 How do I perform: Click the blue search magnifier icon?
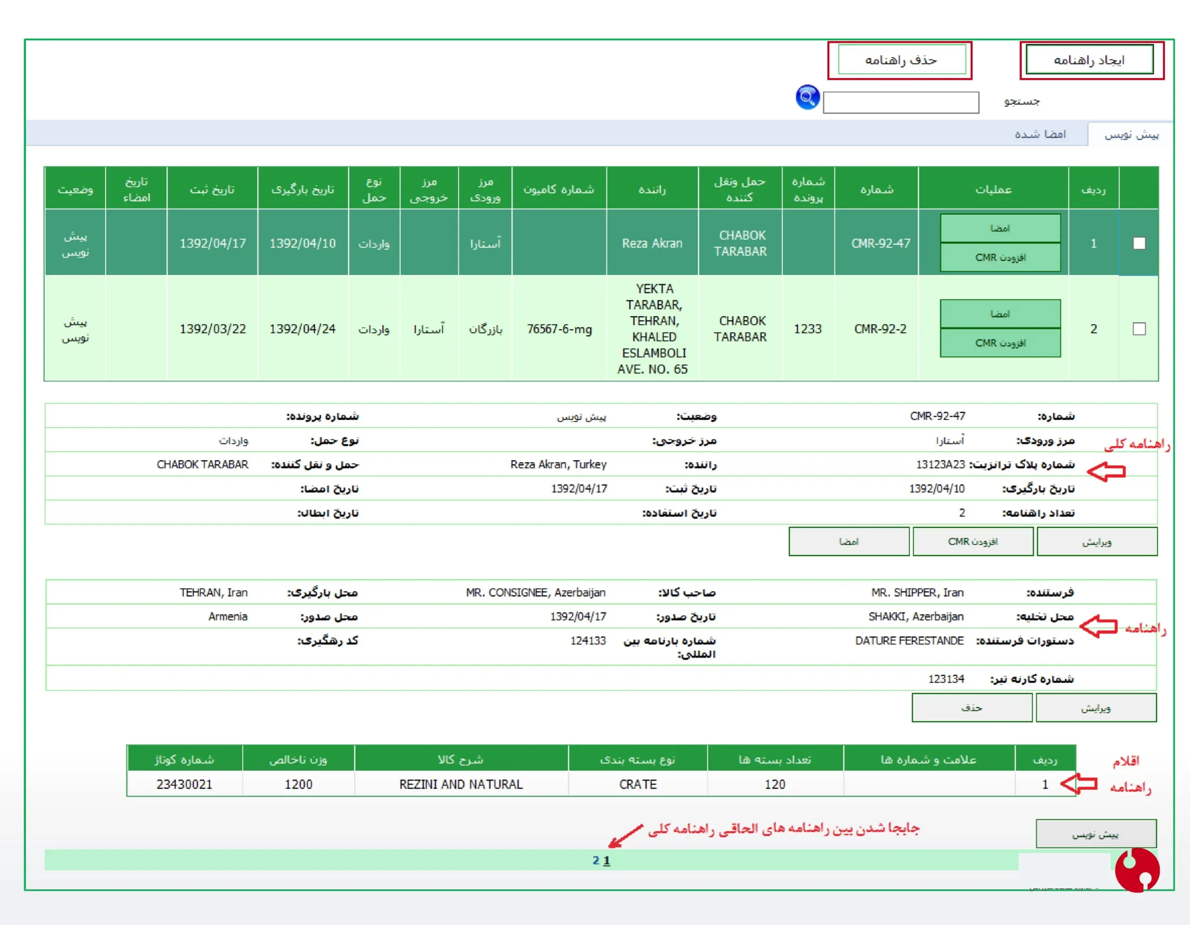[807, 98]
